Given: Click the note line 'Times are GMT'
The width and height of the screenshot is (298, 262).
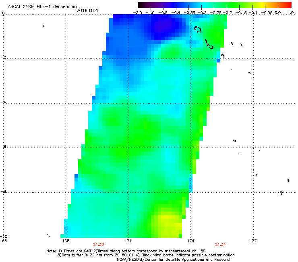Looking at the screenshot, I should click(126, 251).
